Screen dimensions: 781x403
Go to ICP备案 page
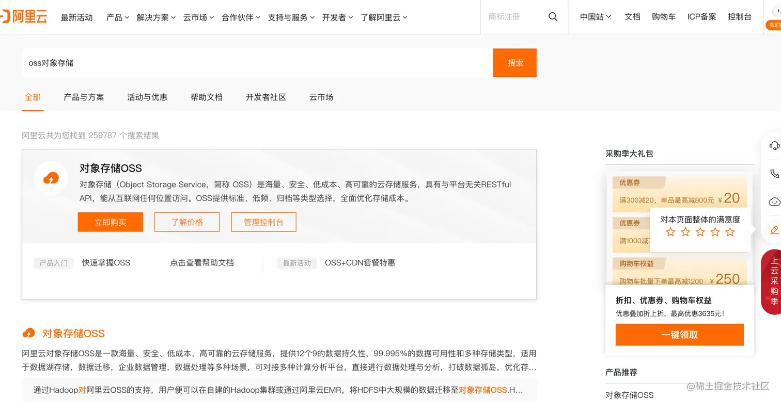[701, 16]
